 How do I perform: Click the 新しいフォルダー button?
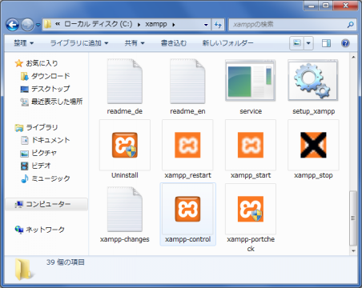tap(227, 43)
